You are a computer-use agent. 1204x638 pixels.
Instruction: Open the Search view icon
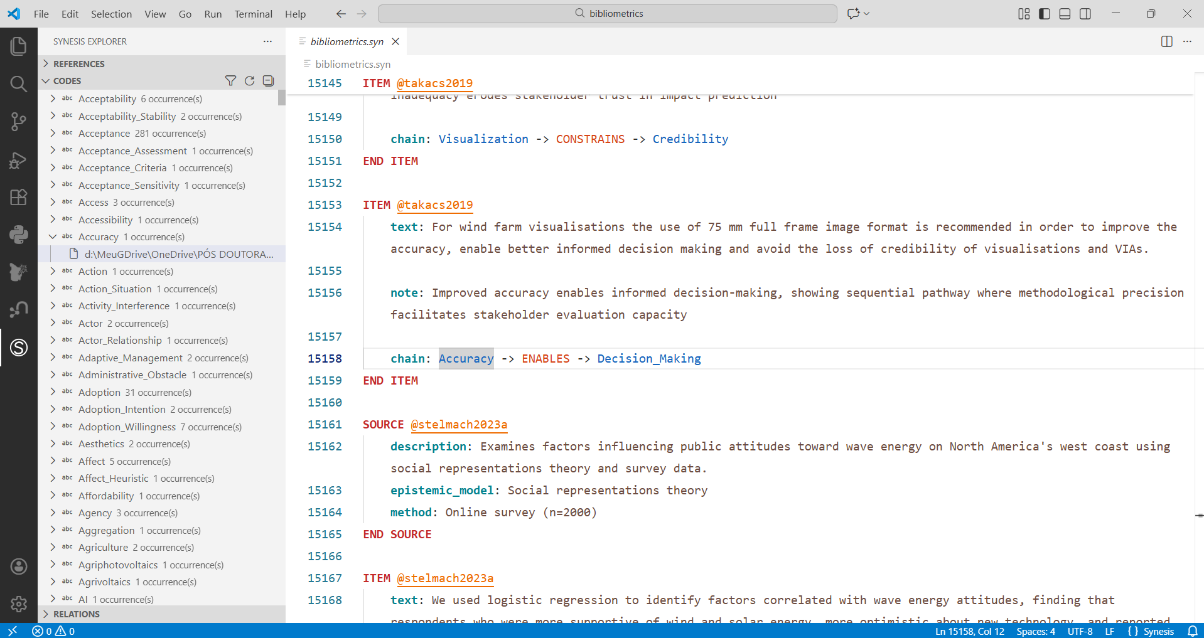[x=18, y=84]
